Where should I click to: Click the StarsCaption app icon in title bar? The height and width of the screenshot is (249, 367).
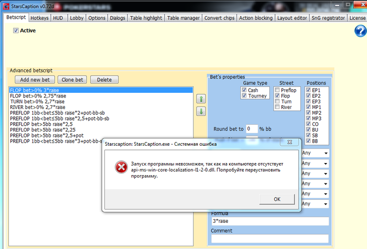tap(6, 6)
